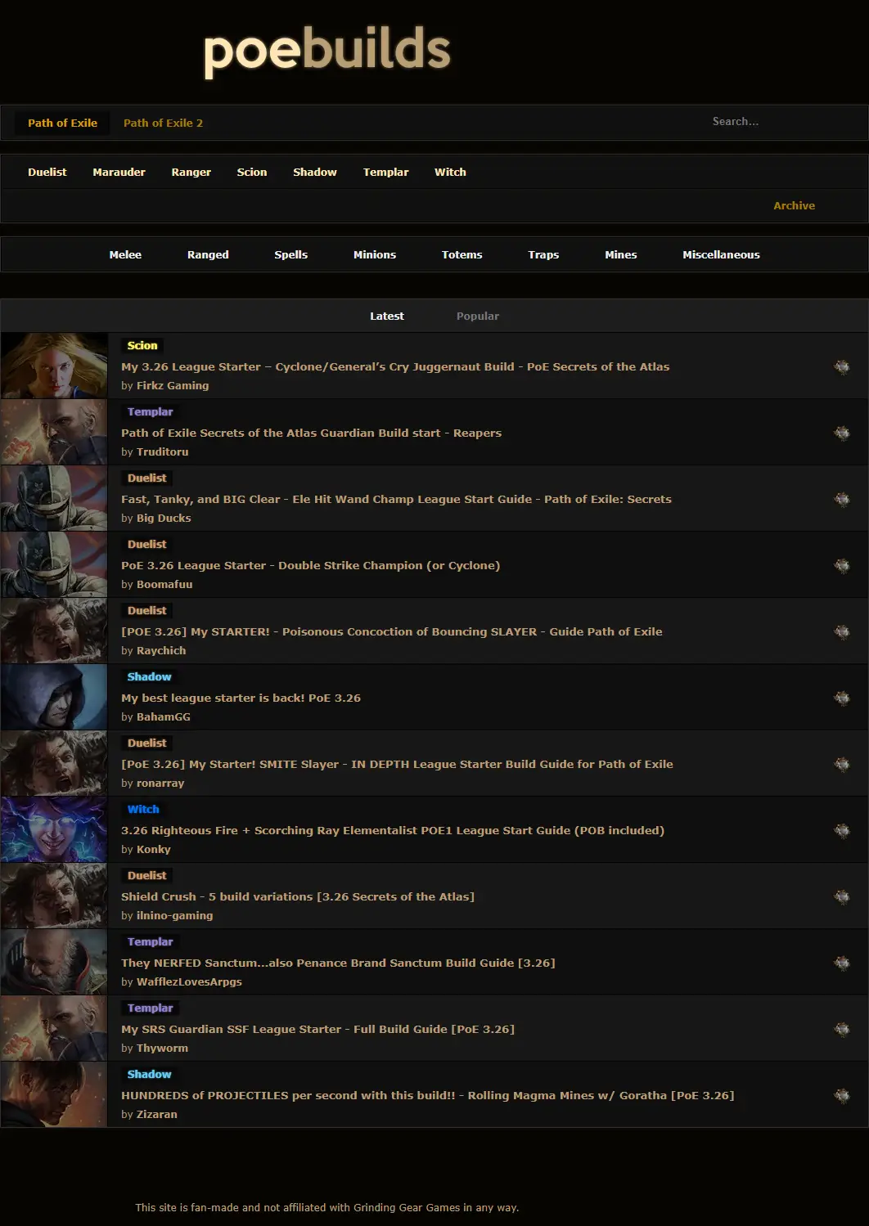Click the small icon on the Firkz Gaming build row
The width and height of the screenshot is (869, 1226).
841,366
